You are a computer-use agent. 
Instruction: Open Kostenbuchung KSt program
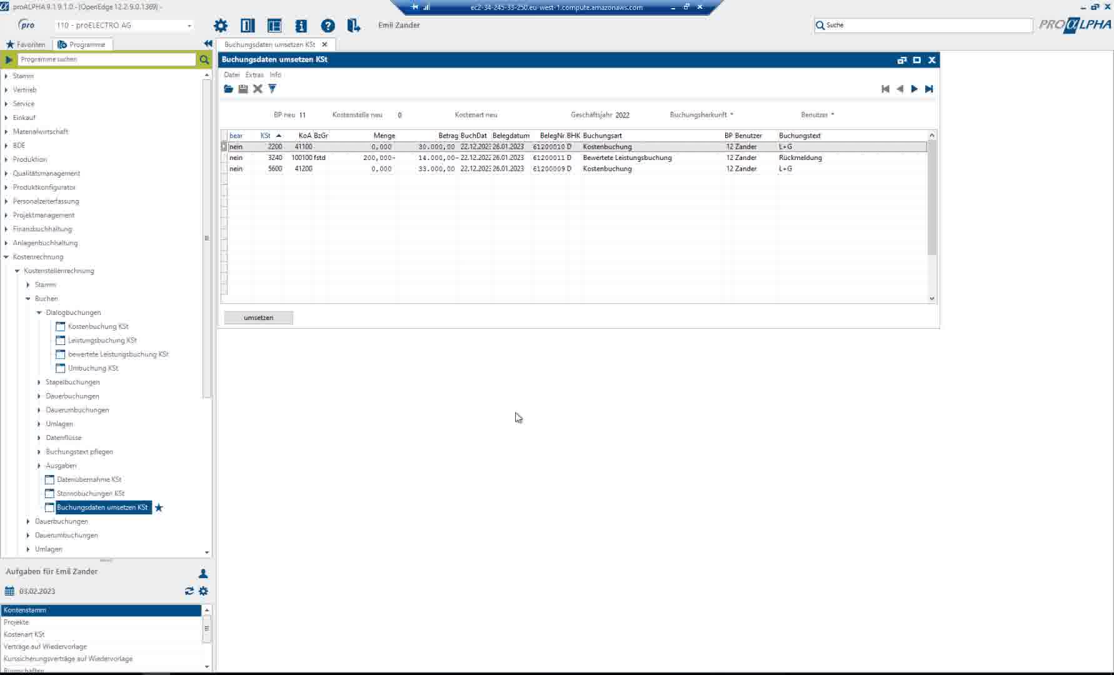coord(98,326)
